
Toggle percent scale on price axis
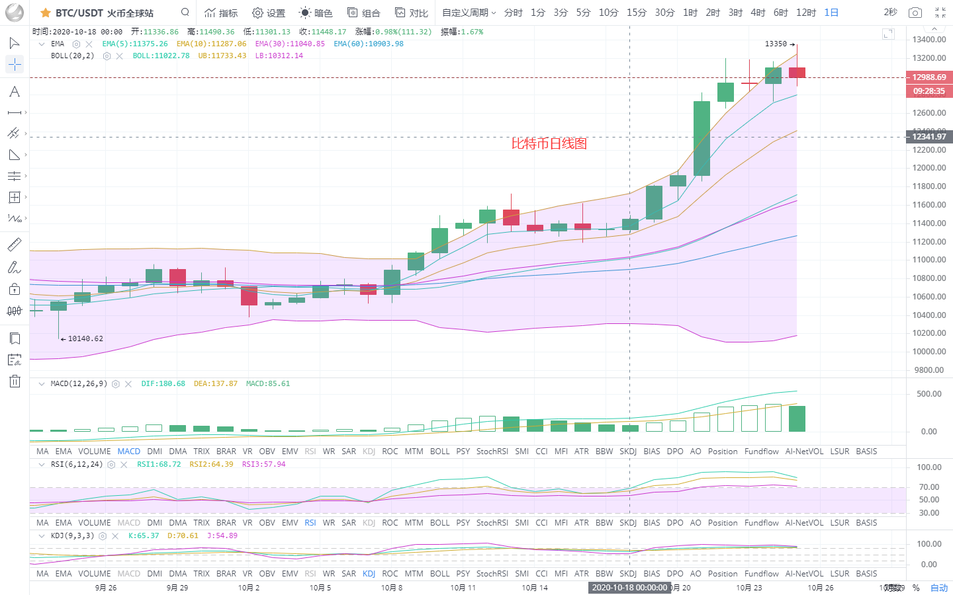pos(916,588)
